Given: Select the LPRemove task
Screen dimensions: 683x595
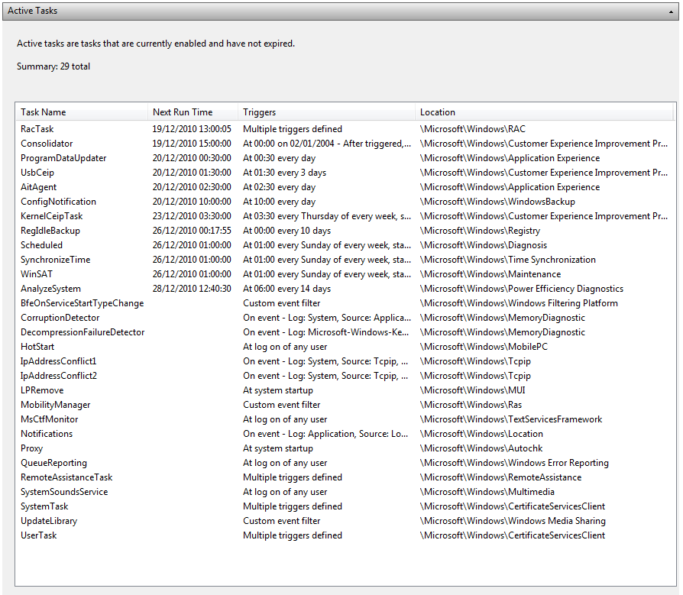Looking at the screenshot, I should pyautogui.click(x=345, y=390).
